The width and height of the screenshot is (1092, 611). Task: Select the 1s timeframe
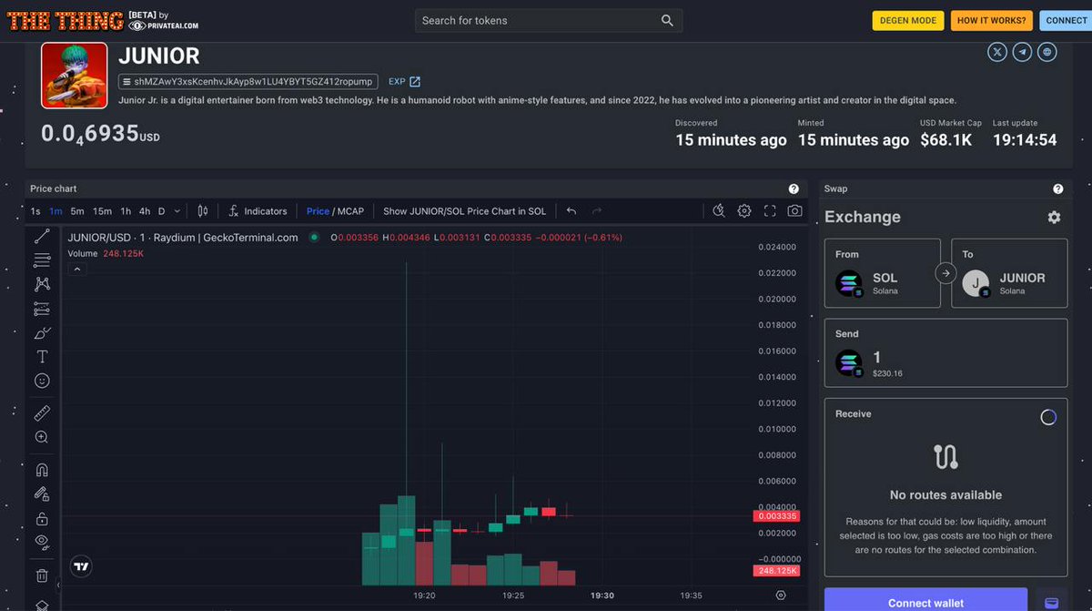(x=35, y=211)
